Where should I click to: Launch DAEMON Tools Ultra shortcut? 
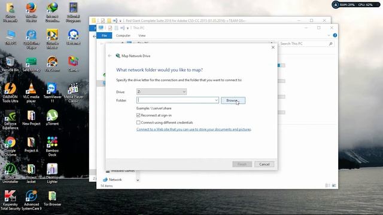tap(10, 93)
